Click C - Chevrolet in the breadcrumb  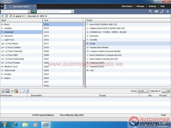(x=30, y=16)
